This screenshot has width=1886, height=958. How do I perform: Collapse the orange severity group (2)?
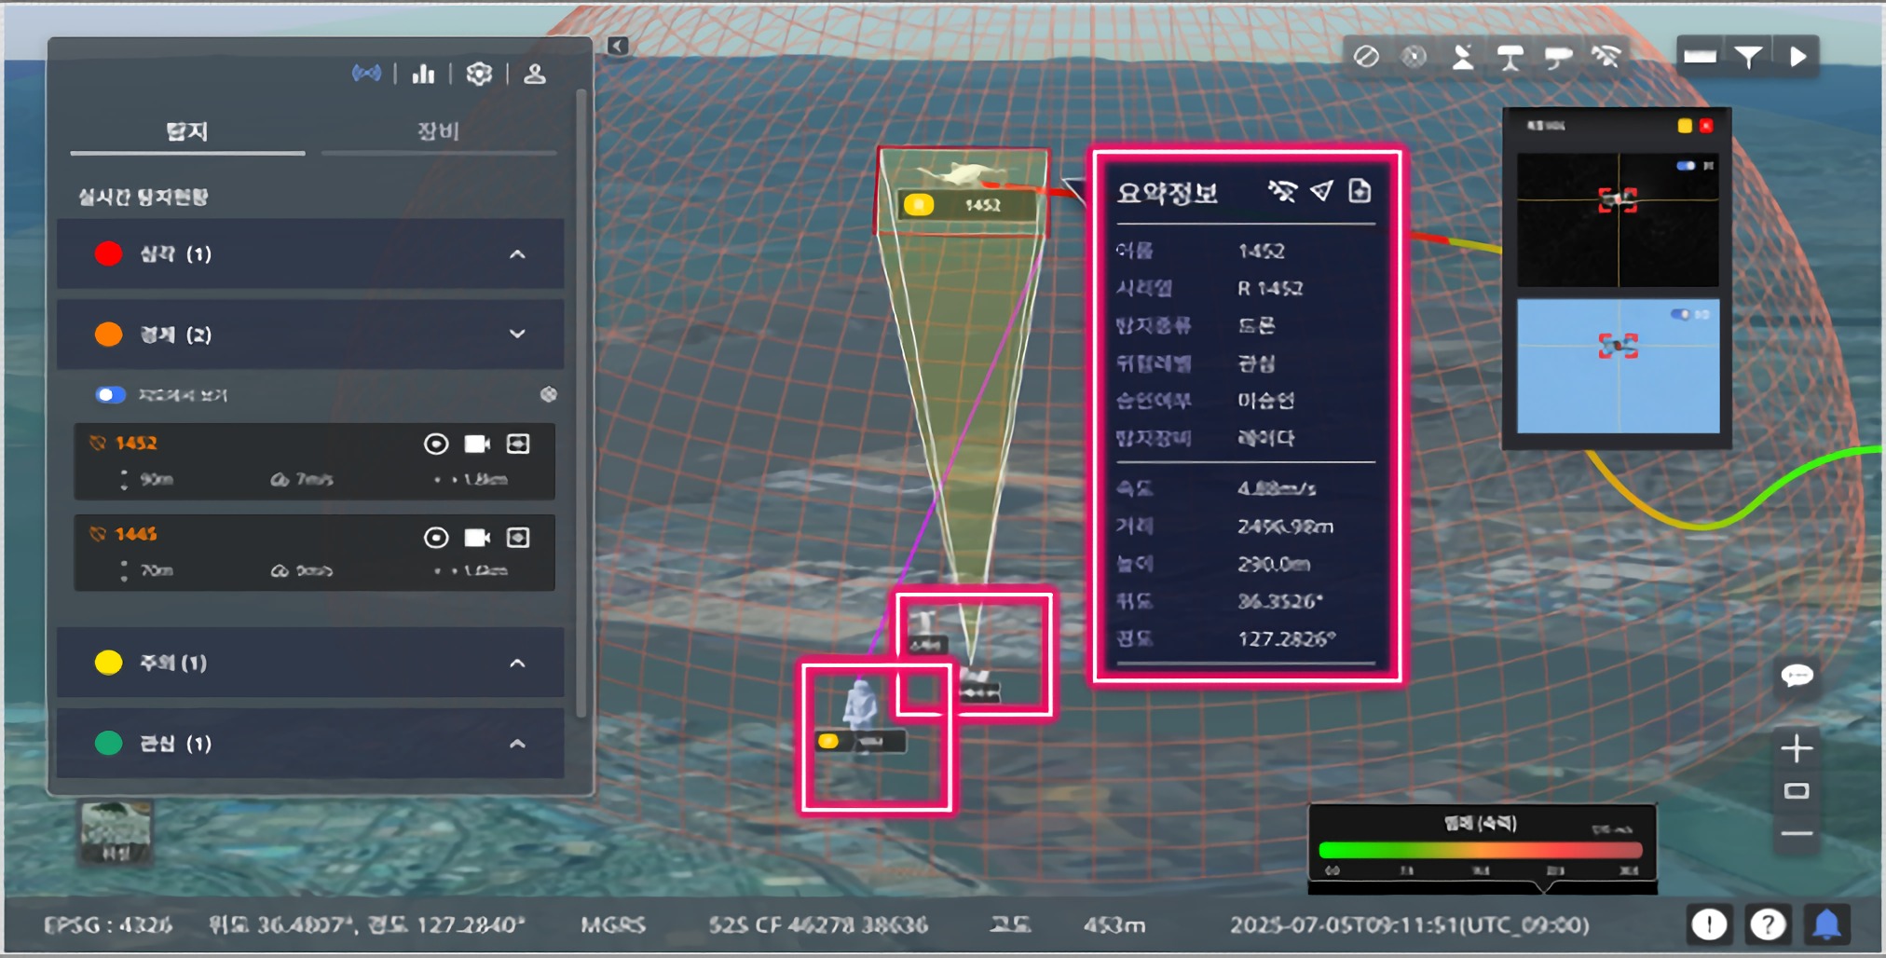(x=517, y=334)
